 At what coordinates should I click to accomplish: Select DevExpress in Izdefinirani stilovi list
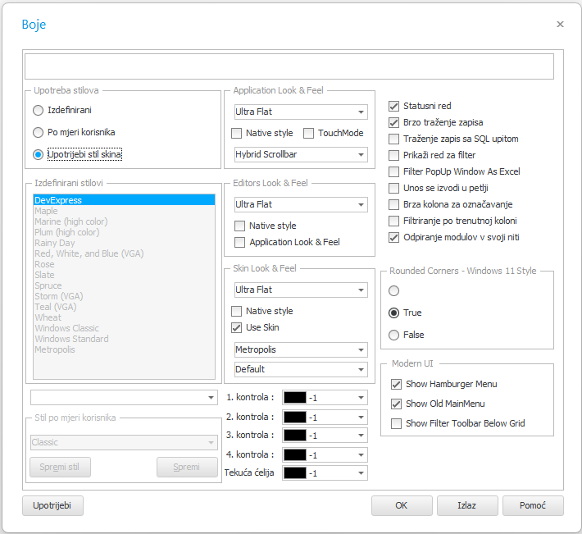click(x=124, y=200)
